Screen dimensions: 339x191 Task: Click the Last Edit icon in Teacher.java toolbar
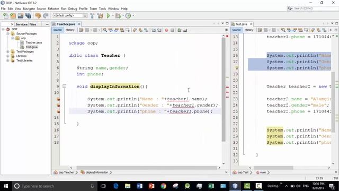tap(81, 30)
